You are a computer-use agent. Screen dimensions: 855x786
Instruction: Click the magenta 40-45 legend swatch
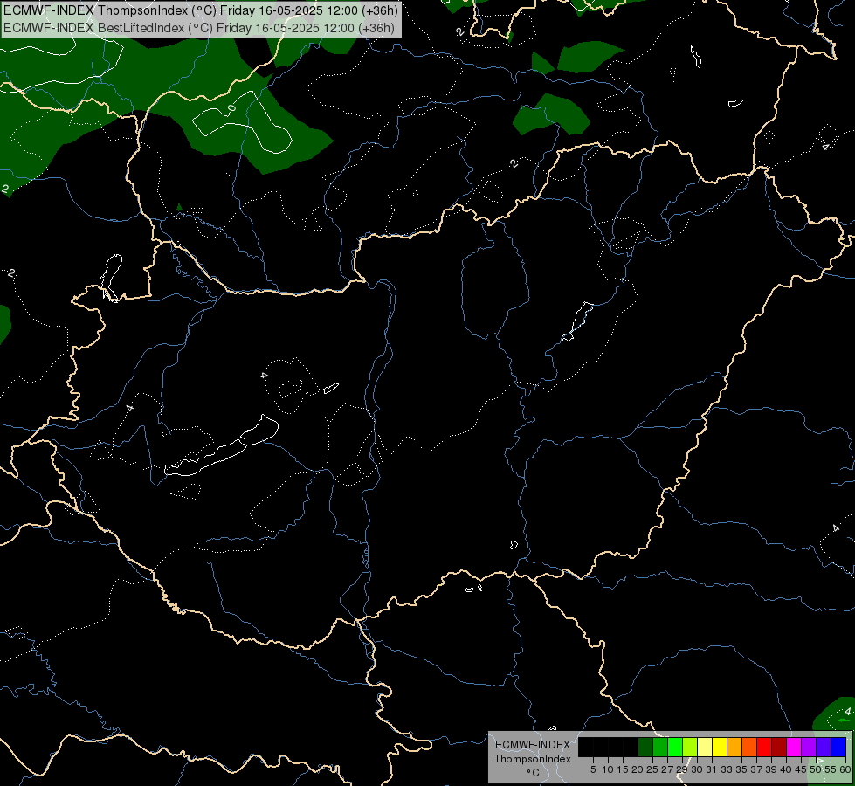(794, 747)
